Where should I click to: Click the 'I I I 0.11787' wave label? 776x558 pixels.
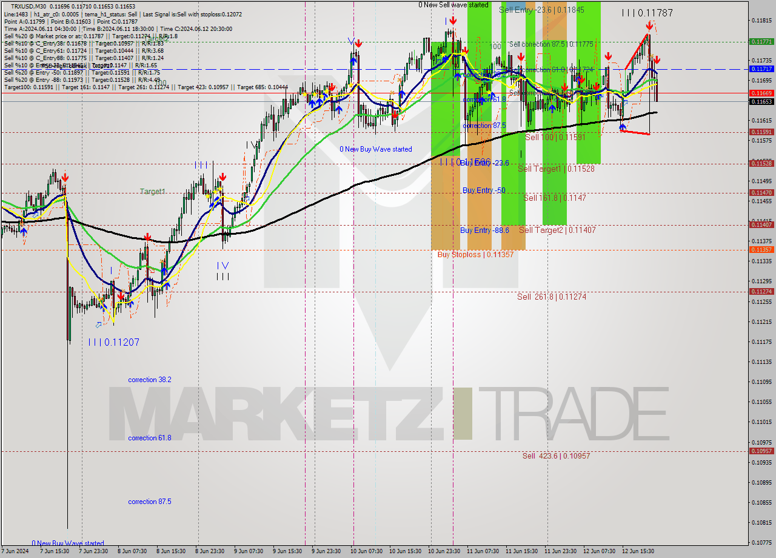tap(648, 12)
